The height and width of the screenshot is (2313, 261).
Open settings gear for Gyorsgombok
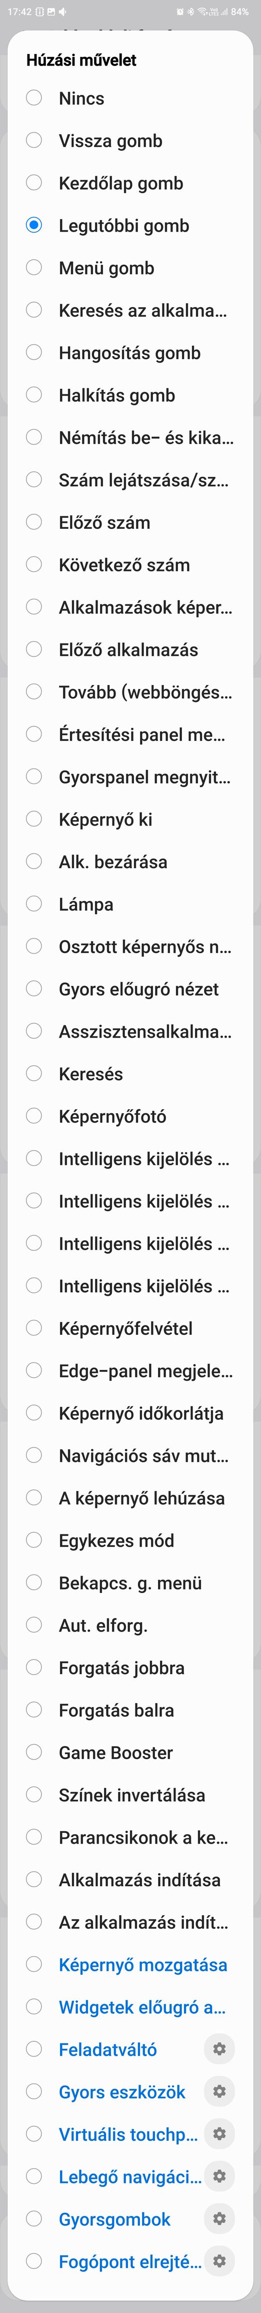219,2219
